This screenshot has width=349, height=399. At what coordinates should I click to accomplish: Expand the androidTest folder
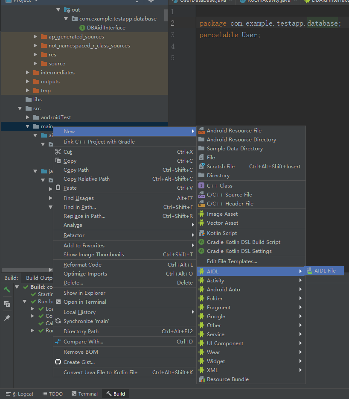(28, 117)
